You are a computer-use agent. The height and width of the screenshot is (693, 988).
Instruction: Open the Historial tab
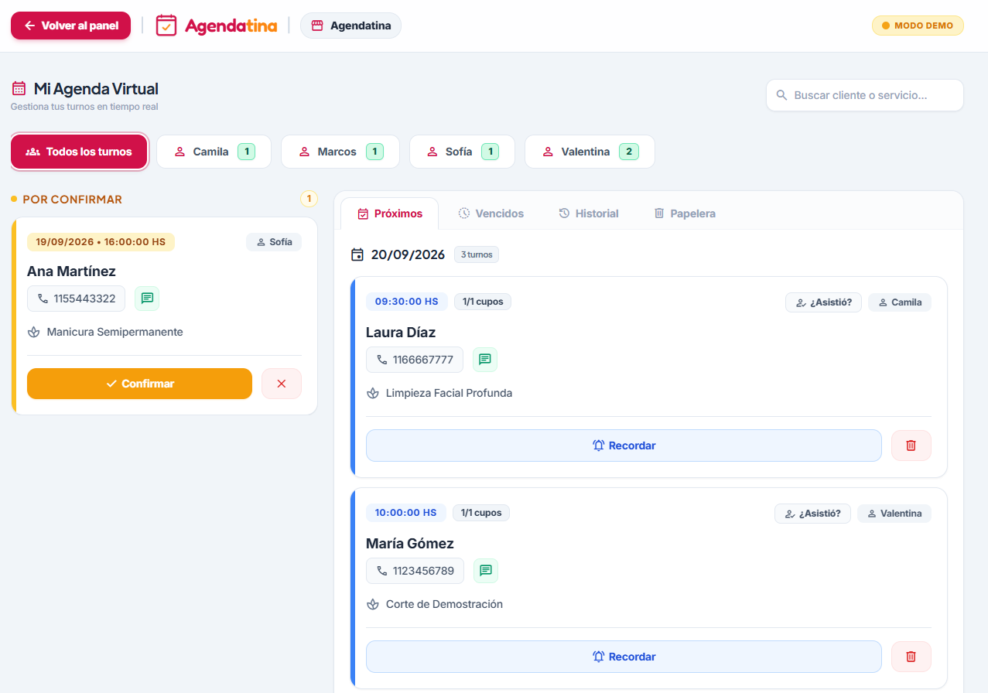[589, 213]
